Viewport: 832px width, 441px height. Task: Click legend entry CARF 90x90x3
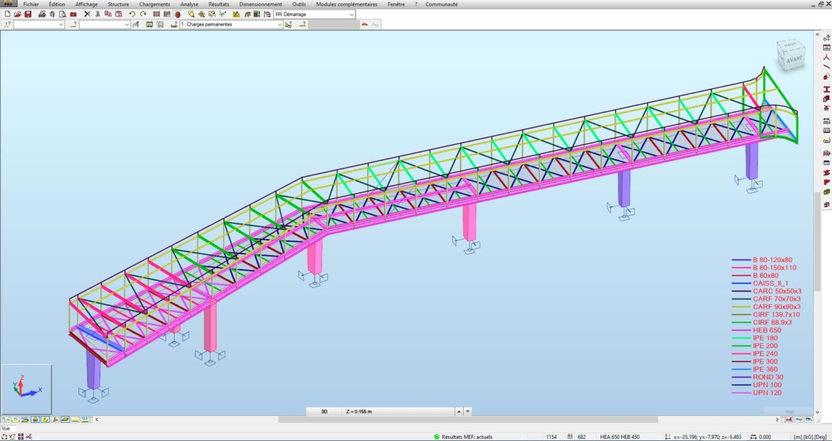tap(777, 306)
